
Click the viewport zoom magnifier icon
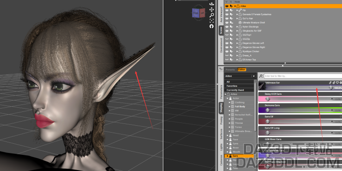pos(211,15)
